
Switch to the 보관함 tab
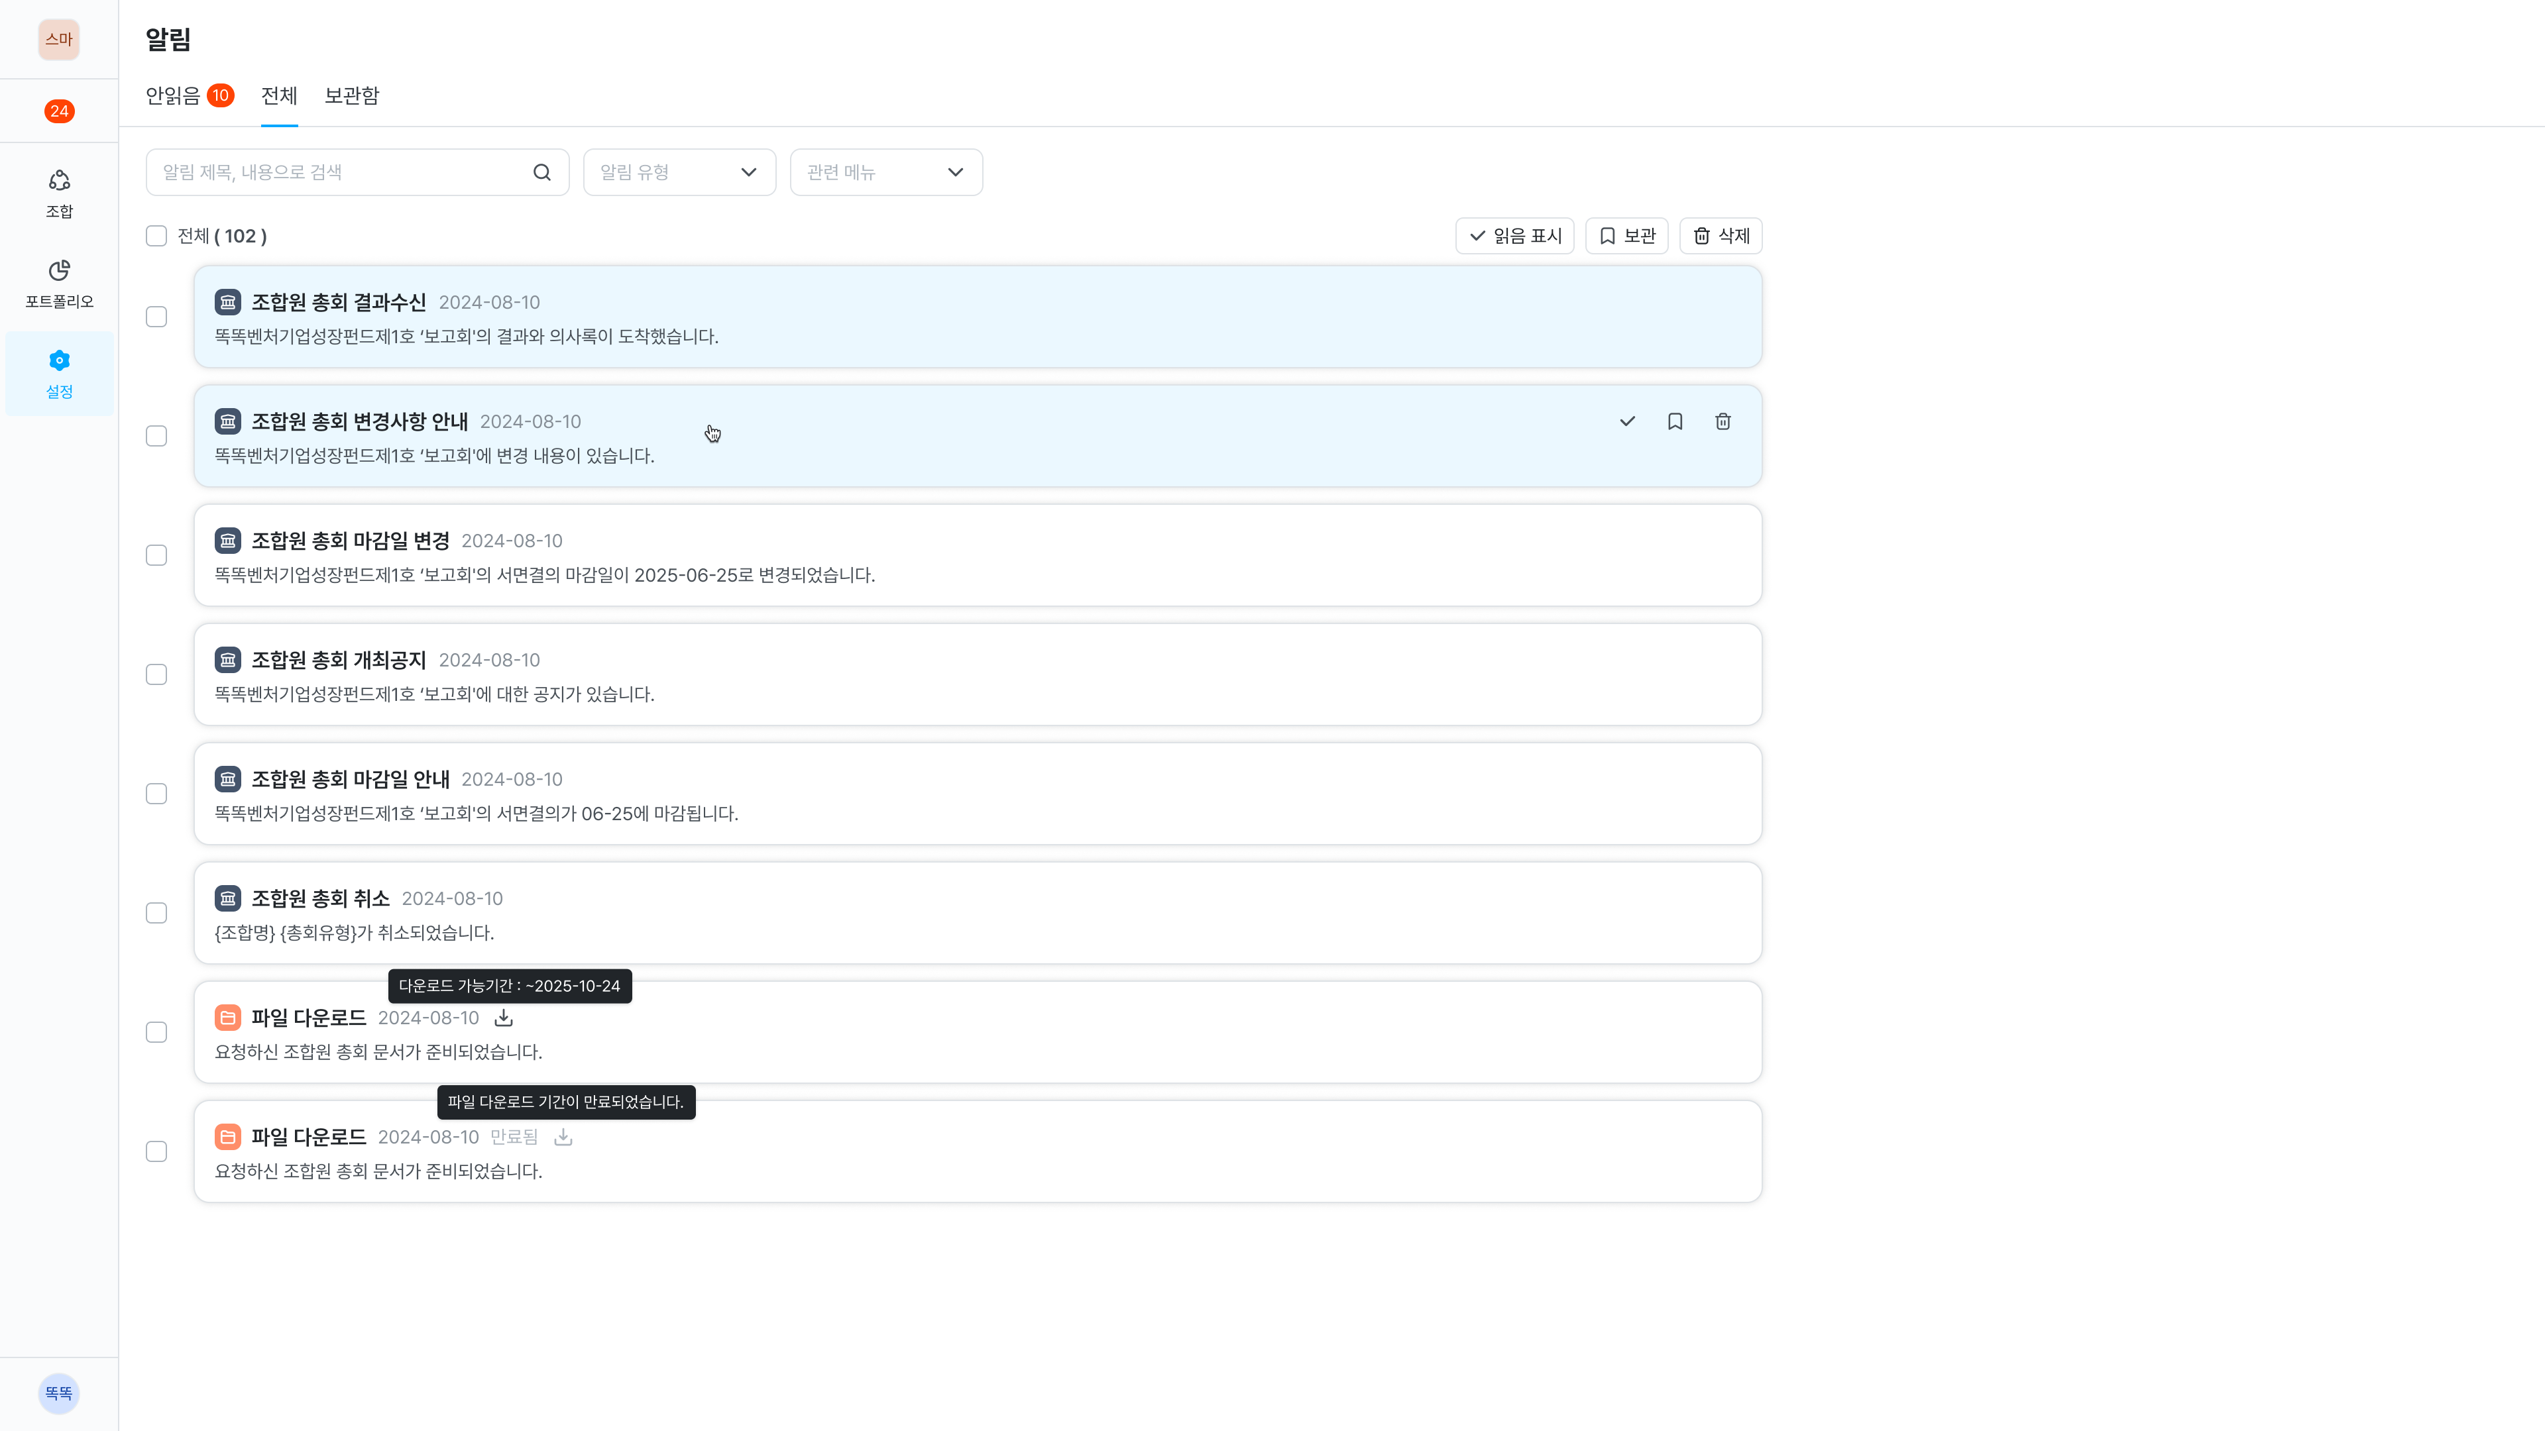[x=352, y=96]
